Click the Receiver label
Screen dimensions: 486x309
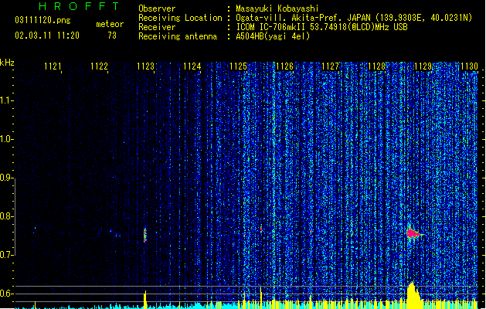[157, 27]
